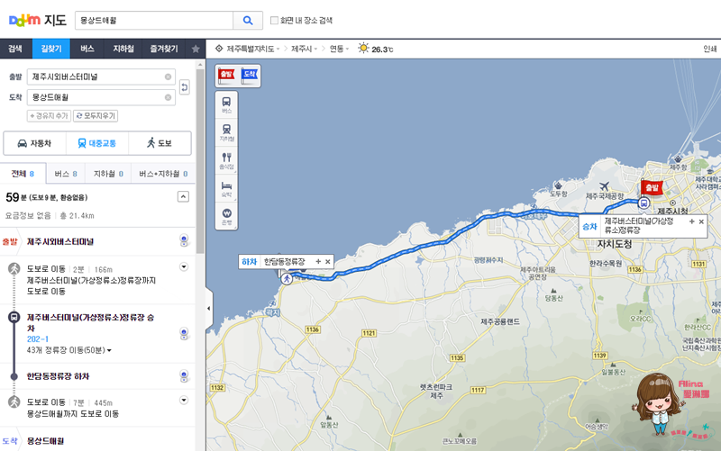
Task: Switch to the 검색 tab
Action: click(15, 49)
